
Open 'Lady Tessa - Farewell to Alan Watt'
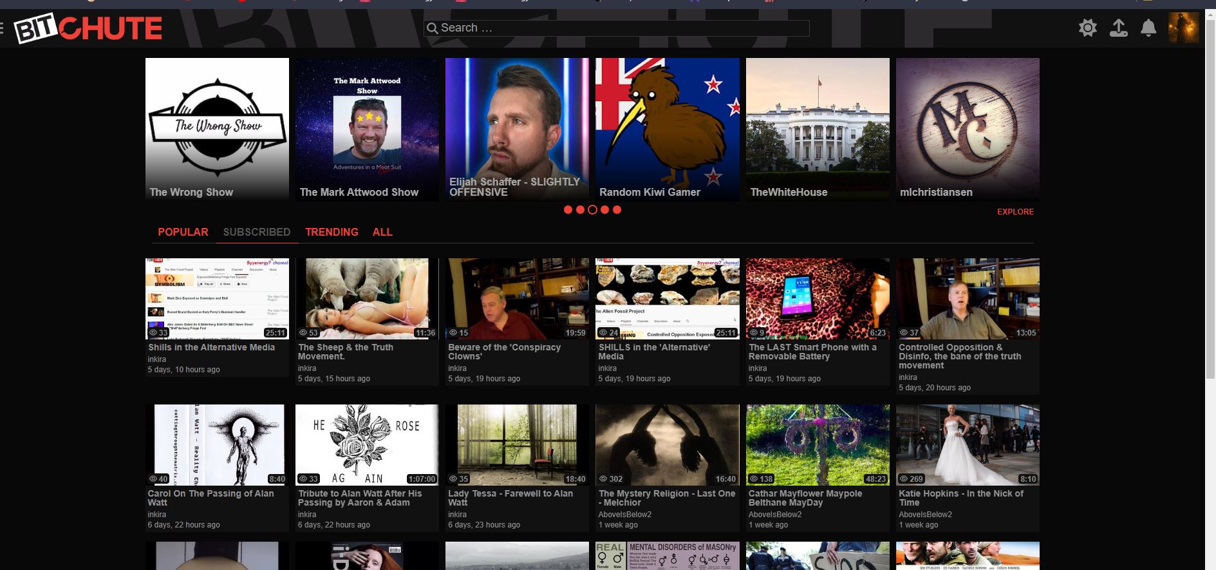coord(510,498)
